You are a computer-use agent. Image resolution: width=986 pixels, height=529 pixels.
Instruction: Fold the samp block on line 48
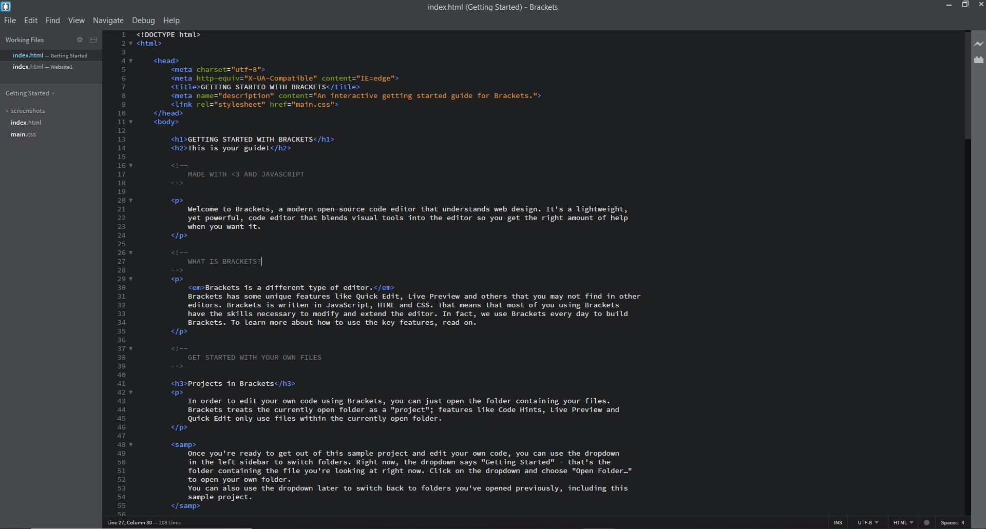(x=131, y=445)
